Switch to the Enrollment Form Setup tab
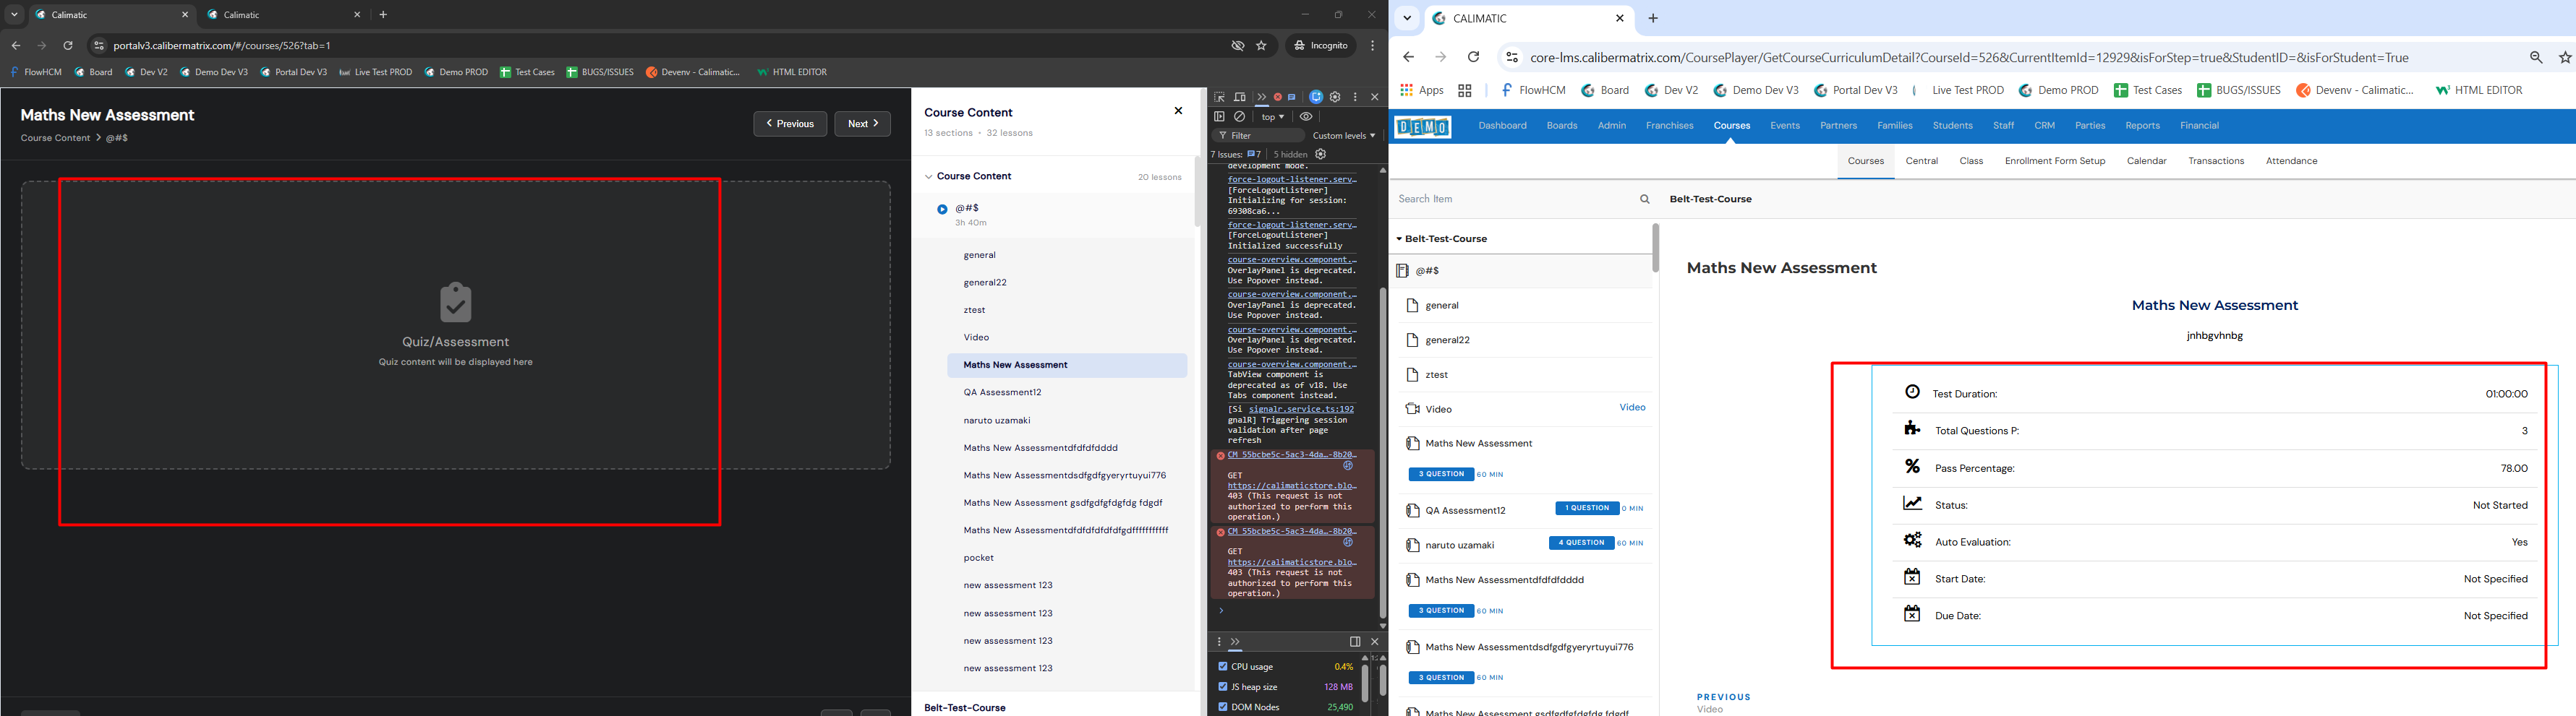 pos(2054,161)
